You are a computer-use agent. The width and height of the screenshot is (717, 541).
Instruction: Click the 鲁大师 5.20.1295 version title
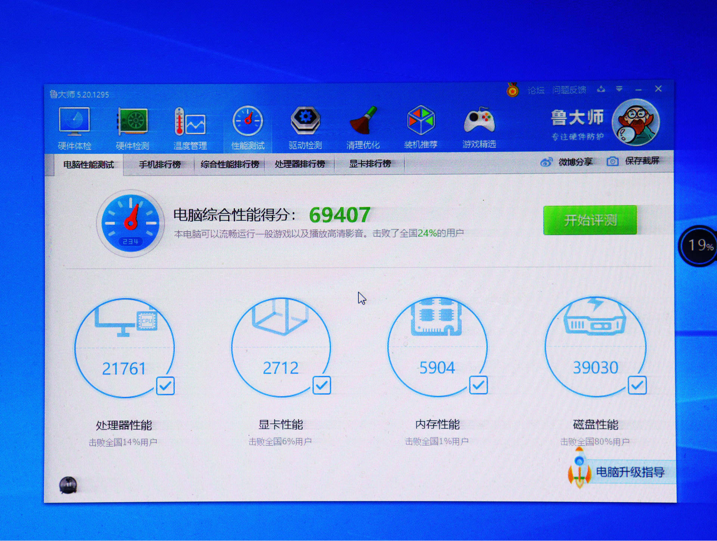[79, 94]
